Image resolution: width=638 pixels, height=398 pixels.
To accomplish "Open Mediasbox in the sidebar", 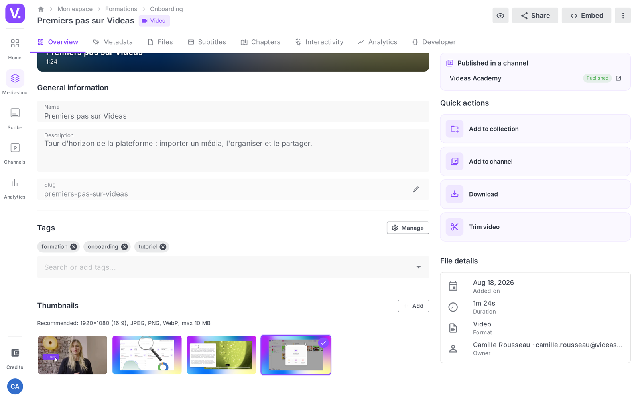I will tap(15, 83).
